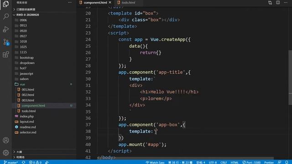Open the Accounts icon in activity bar
This screenshot has width=292, height=164.
[6, 140]
